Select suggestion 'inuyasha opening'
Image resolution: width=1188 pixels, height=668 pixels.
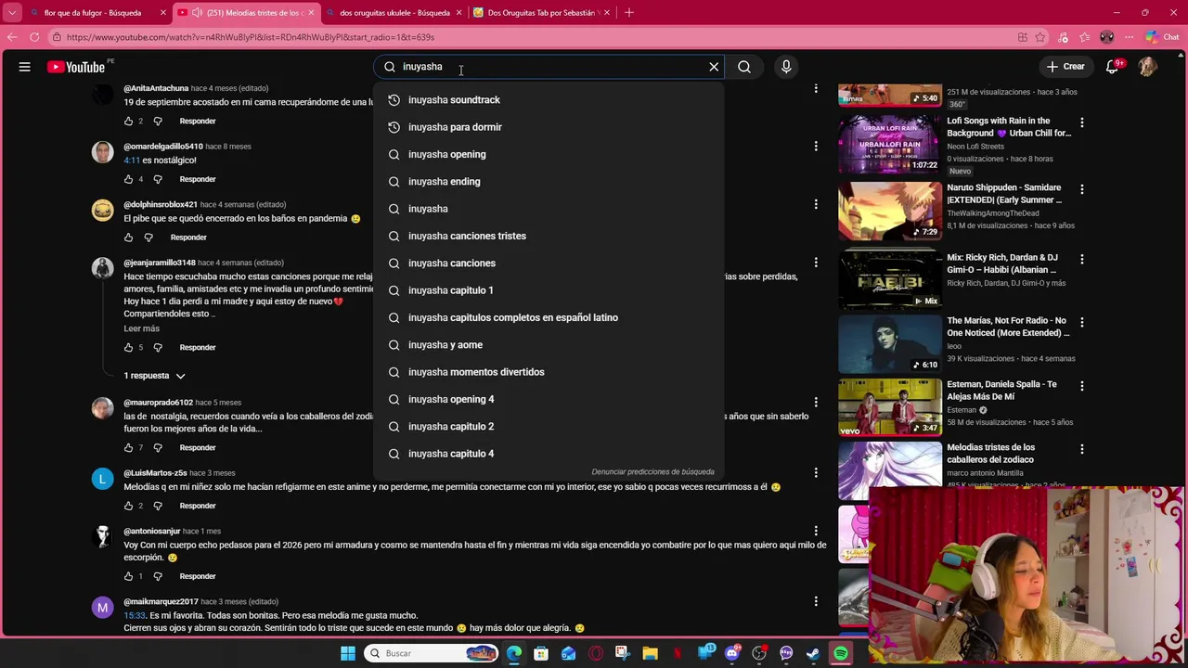548,154
